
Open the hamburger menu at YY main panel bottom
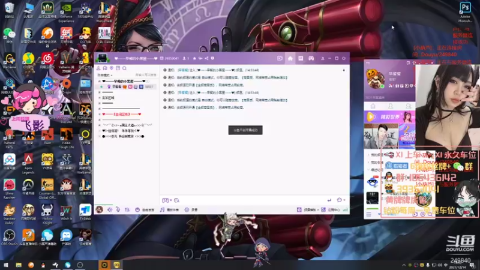[368, 214]
